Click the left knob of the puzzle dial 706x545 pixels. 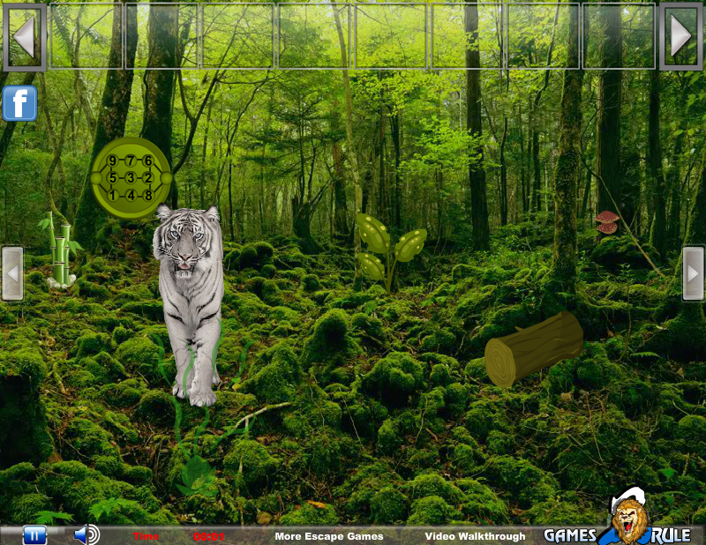click(96, 178)
